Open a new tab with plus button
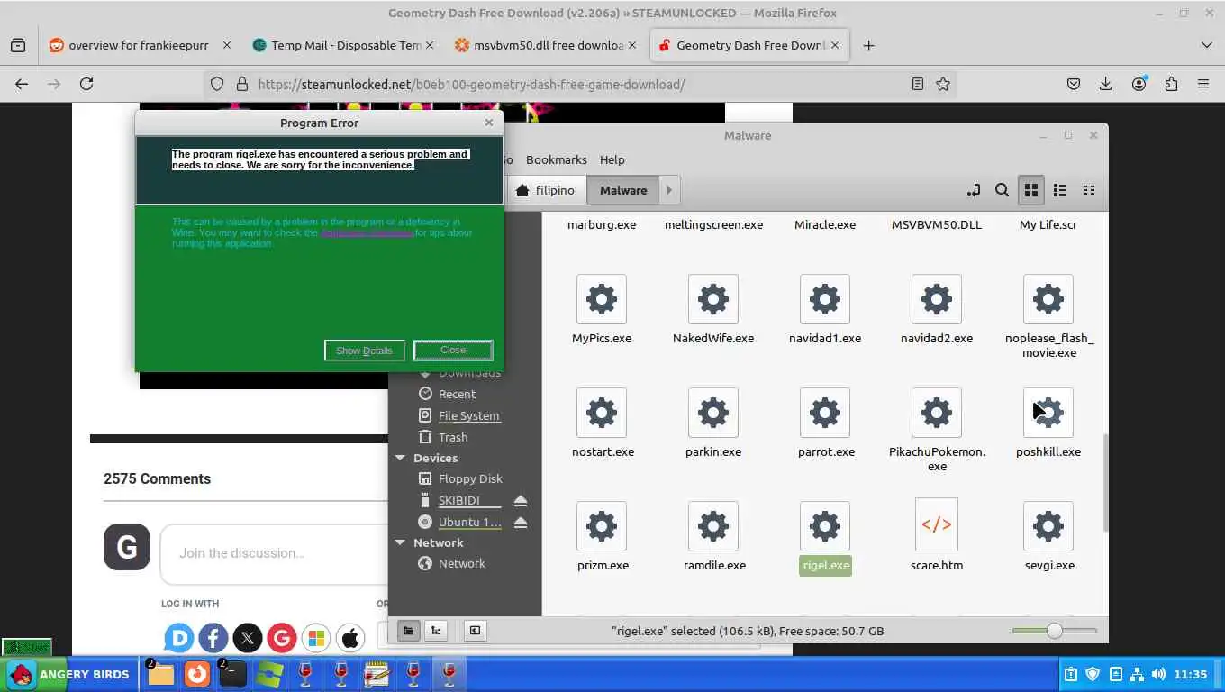The height and width of the screenshot is (692, 1225). click(868, 45)
